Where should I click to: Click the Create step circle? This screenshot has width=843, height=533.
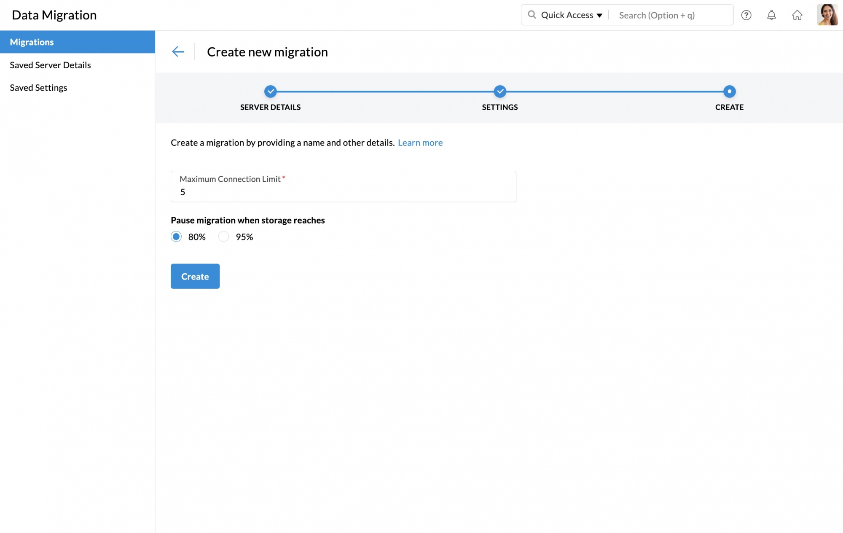(729, 92)
